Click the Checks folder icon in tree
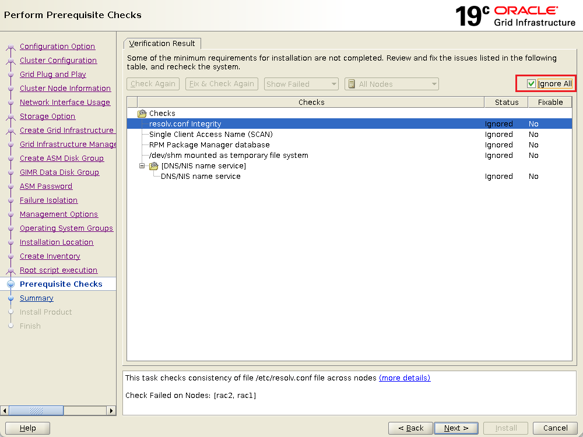The height and width of the screenshot is (437, 583). point(142,114)
